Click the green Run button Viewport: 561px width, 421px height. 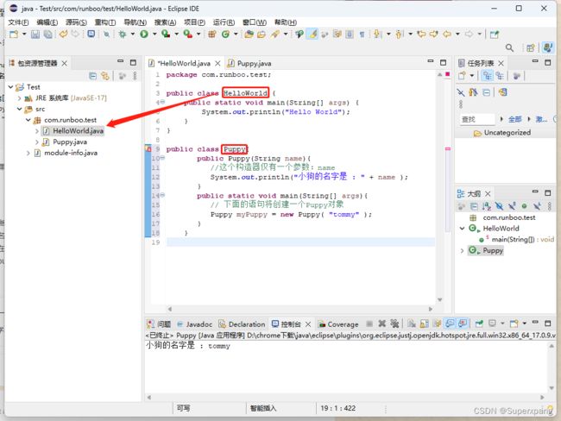point(144,34)
